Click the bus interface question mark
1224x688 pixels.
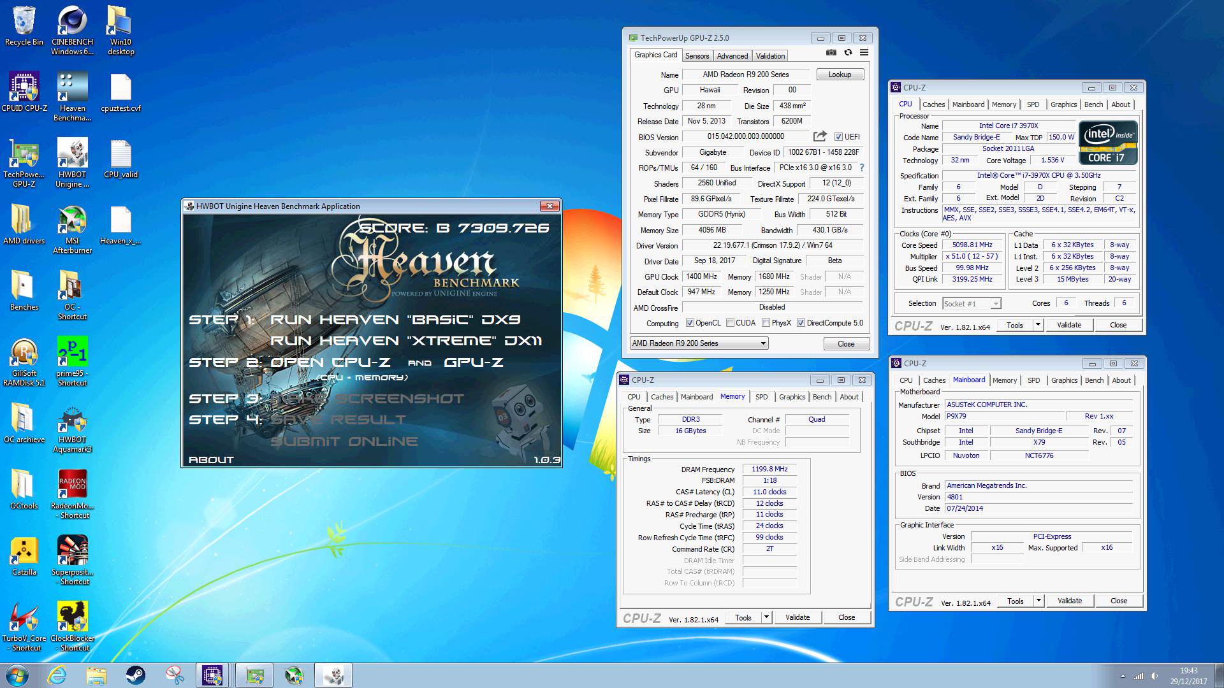tap(862, 168)
